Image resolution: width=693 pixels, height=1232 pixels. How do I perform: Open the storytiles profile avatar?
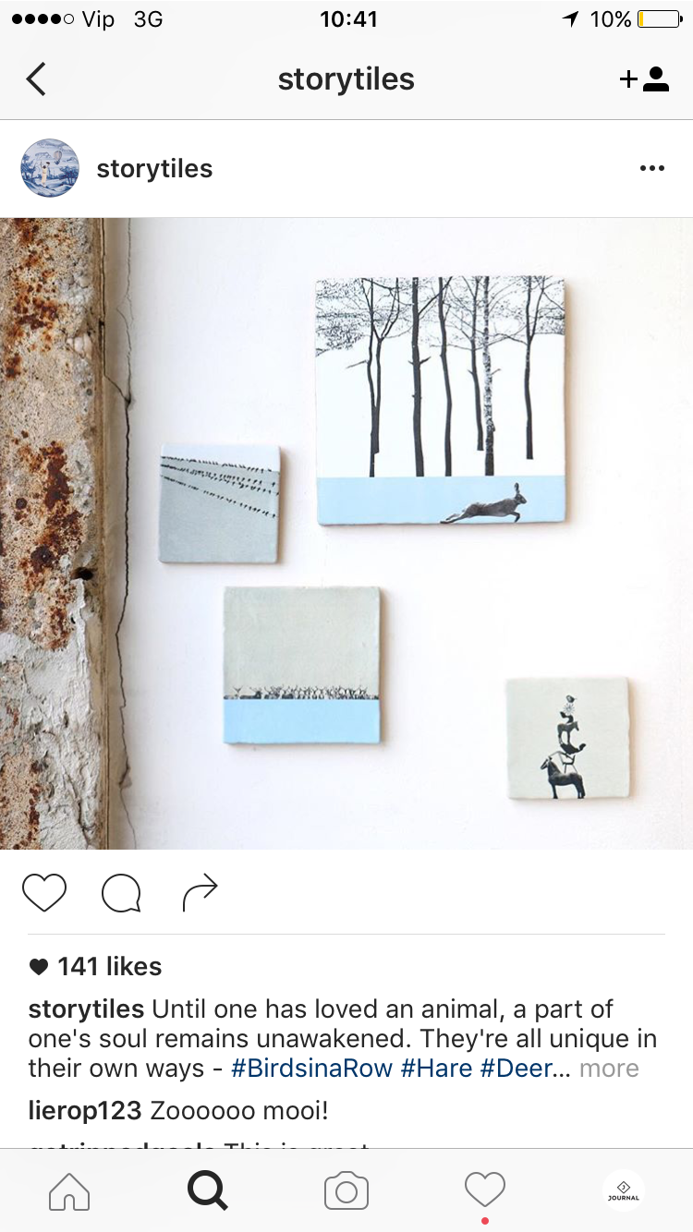pos(50,168)
